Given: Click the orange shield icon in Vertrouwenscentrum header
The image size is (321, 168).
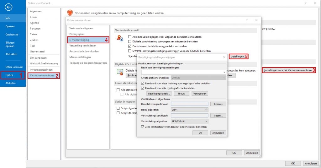Looking at the screenshot, I should pos(70,13).
